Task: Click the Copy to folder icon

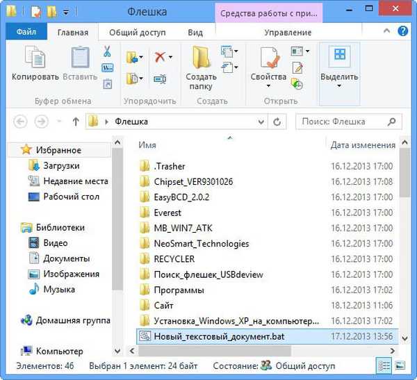Action: click(132, 79)
